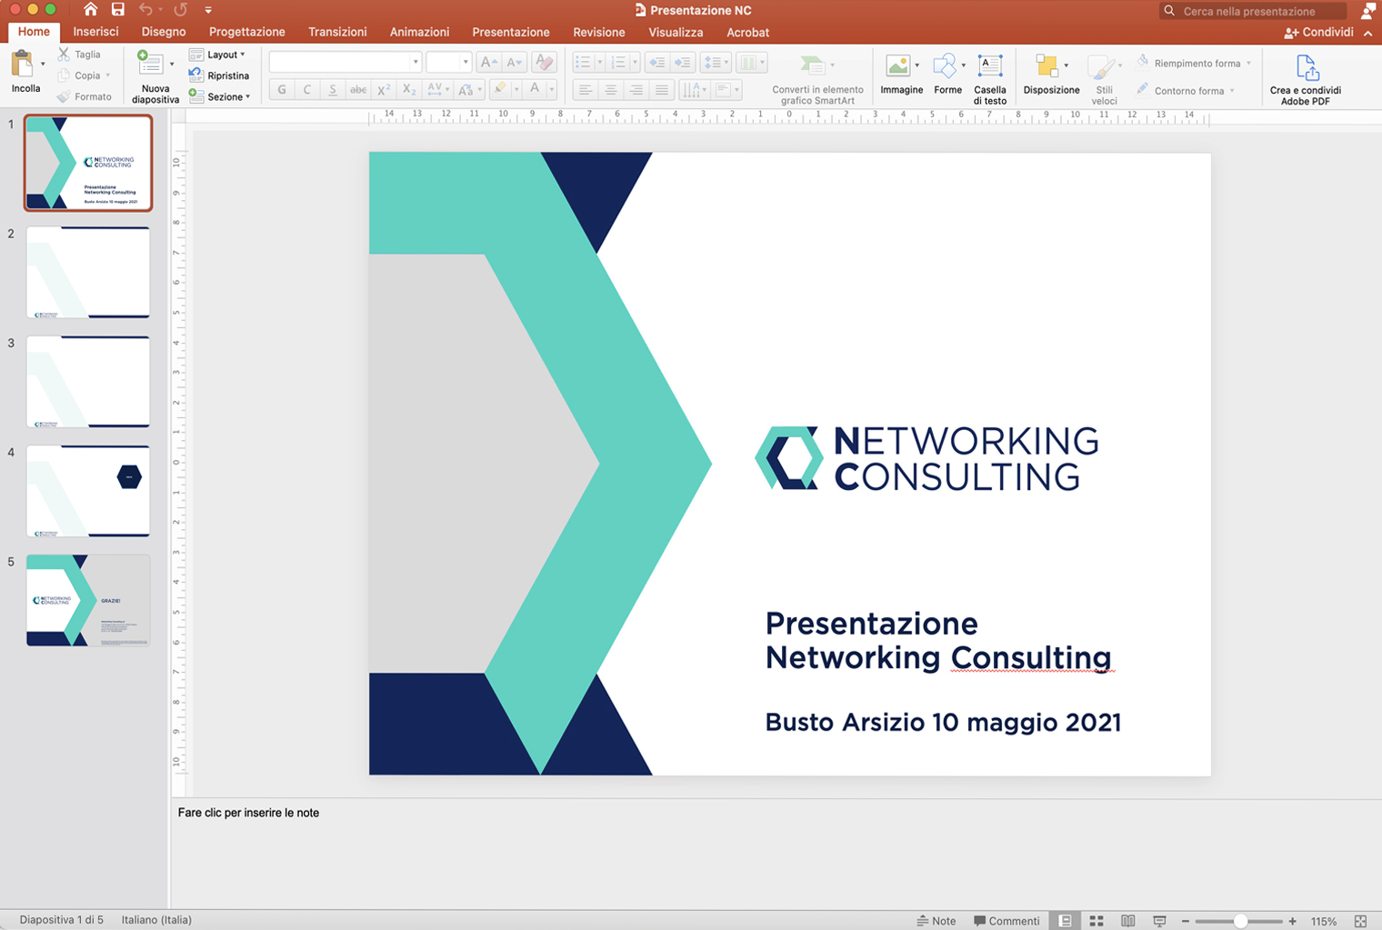Screen dimensions: 1382x930
Task: Save presentation with the floppy disk icon
Action: point(117,10)
